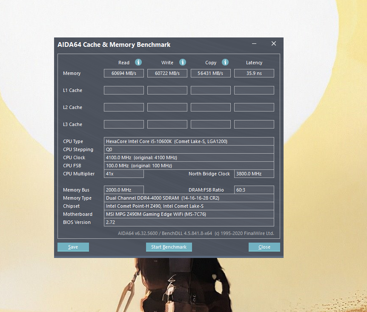Image resolution: width=367 pixels, height=312 pixels.
Task: Start the benchmark
Action: [x=169, y=247]
